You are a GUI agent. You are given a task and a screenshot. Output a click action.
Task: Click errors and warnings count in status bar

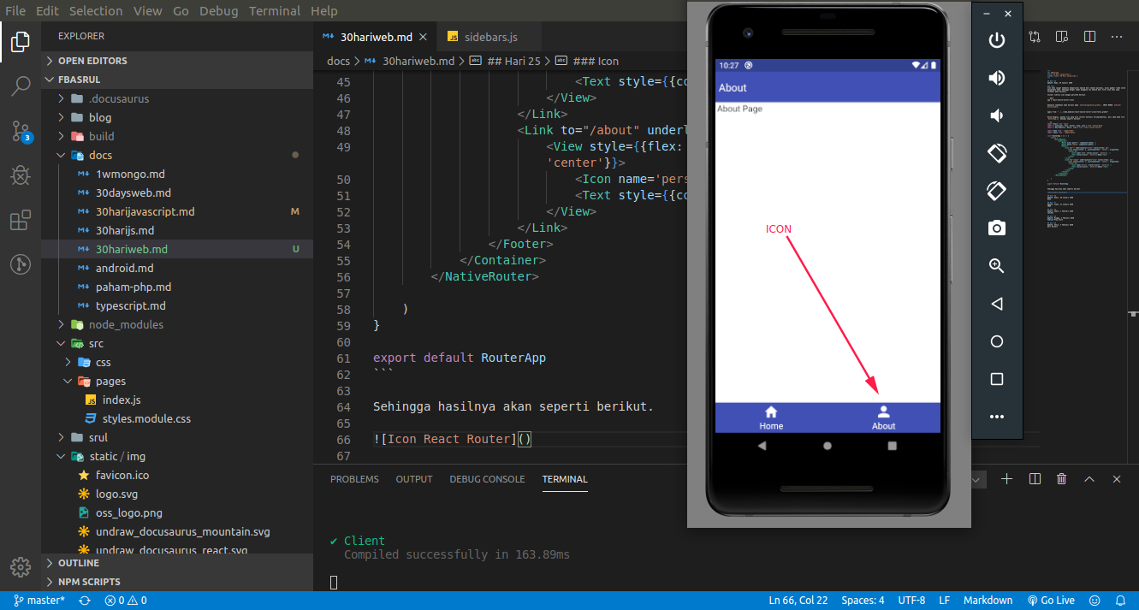(126, 601)
